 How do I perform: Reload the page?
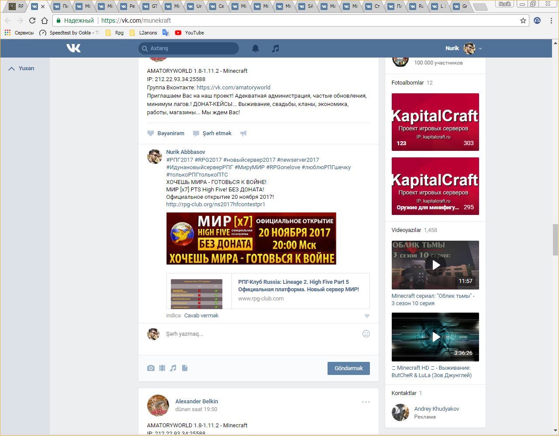(x=32, y=20)
